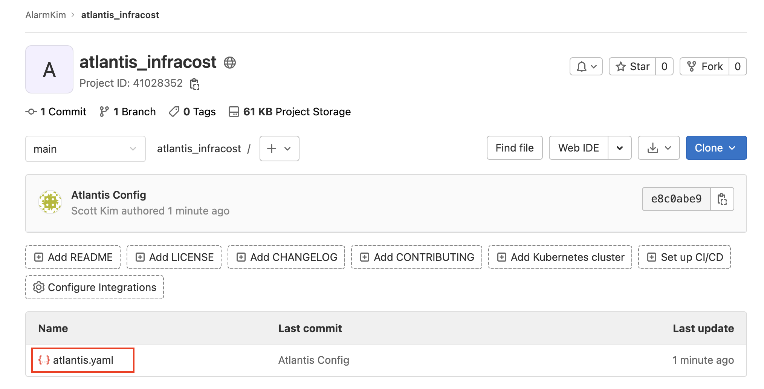Open the plus add-file dropdown
Viewport: 764px width, 389px height.
pyautogui.click(x=280, y=149)
